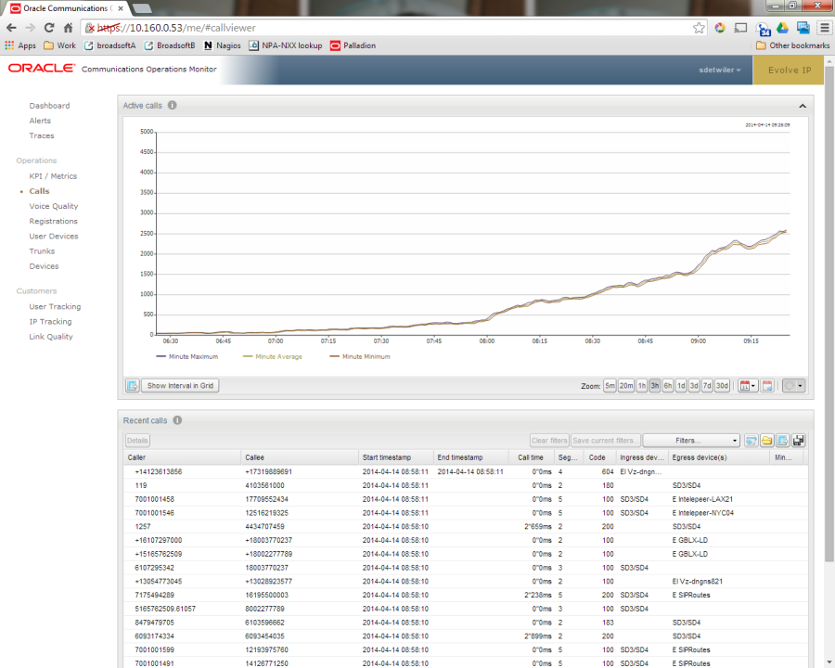Image resolution: width=835 pixels, height=668 pixels.
Task: Click the floppy disk save icon
Action: [799, 441]
